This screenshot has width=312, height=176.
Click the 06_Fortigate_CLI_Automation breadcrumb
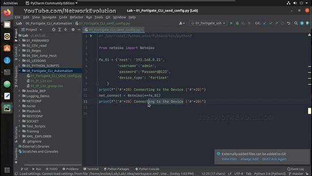pos(49,23)
